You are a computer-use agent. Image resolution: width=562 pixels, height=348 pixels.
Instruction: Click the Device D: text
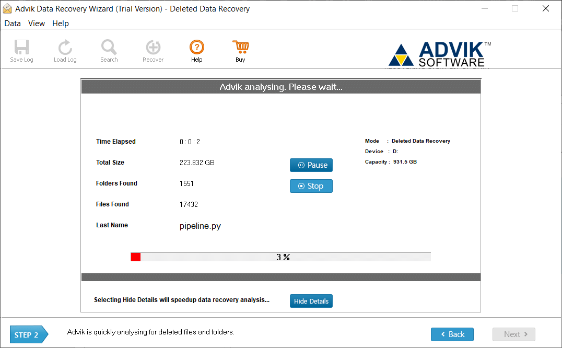click(x=381, y=152)
